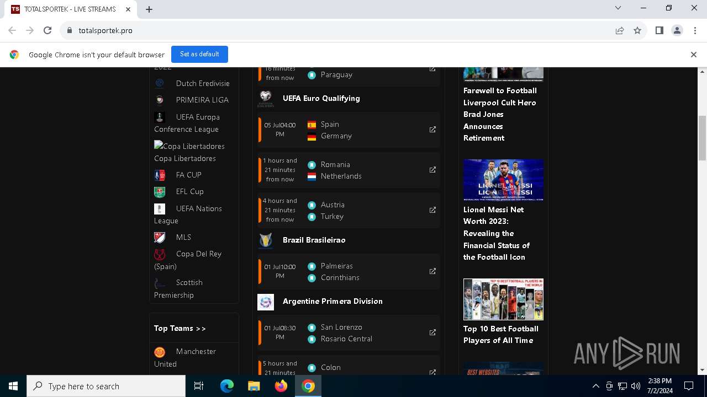Bookmark this page with the star icon
Screen dimensions: 707x397
(637, 30)
